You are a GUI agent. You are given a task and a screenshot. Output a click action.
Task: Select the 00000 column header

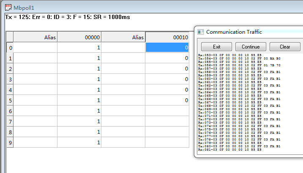(x=79, y=37)
